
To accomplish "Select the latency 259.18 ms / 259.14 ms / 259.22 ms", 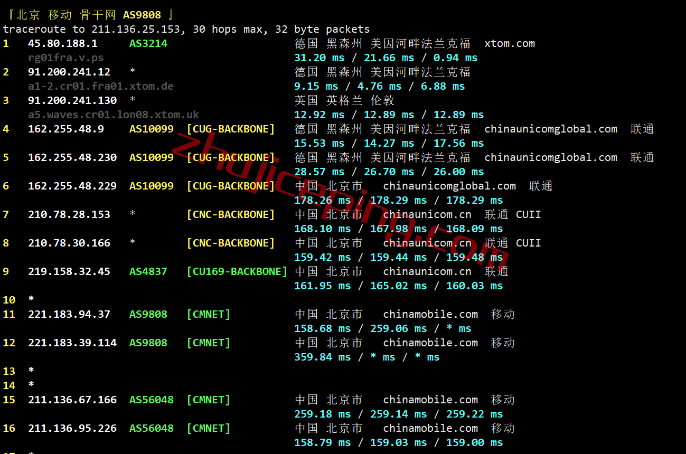I will [399, 414].
